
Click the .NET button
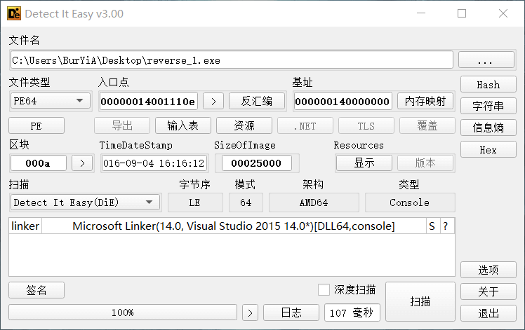[x=305, y=125]
